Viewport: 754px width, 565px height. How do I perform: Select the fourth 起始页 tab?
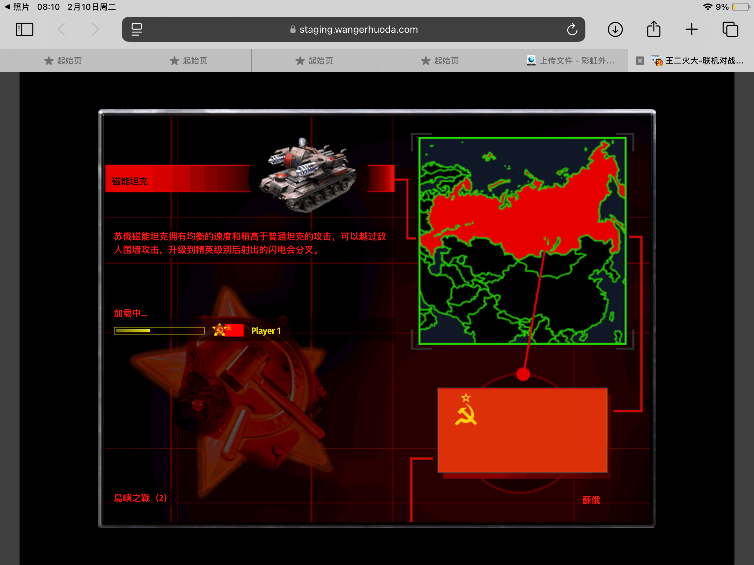(x=440, y=61)
